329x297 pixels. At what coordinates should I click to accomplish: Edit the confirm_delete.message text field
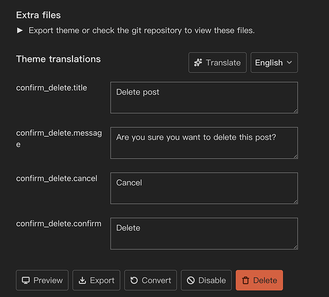coord(204,143)
